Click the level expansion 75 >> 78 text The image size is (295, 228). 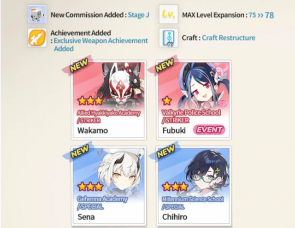261,15
